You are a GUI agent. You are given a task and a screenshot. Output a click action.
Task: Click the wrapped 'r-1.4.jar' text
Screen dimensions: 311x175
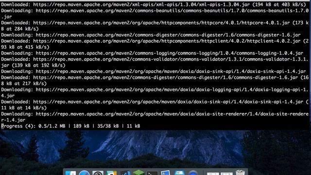point(13,120)
